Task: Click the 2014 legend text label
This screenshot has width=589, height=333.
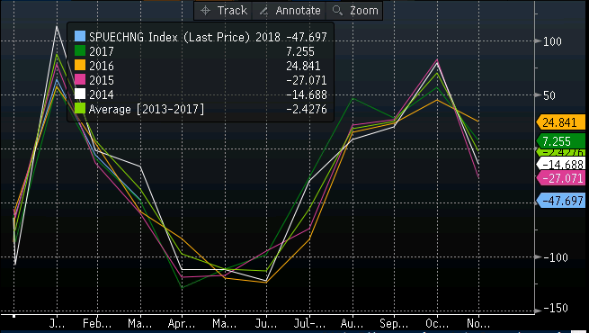Action: click(102, 94)
